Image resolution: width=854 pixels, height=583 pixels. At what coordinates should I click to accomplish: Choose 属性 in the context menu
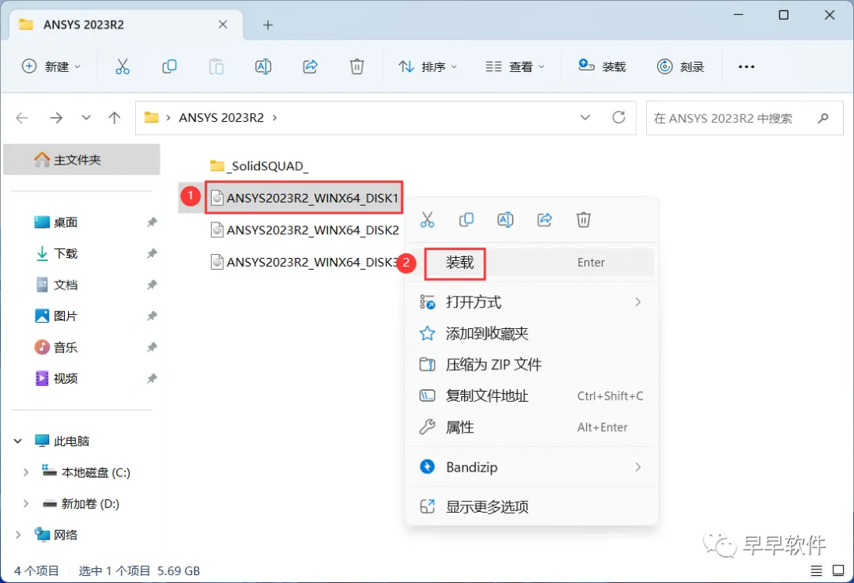(x=531, y=427)
